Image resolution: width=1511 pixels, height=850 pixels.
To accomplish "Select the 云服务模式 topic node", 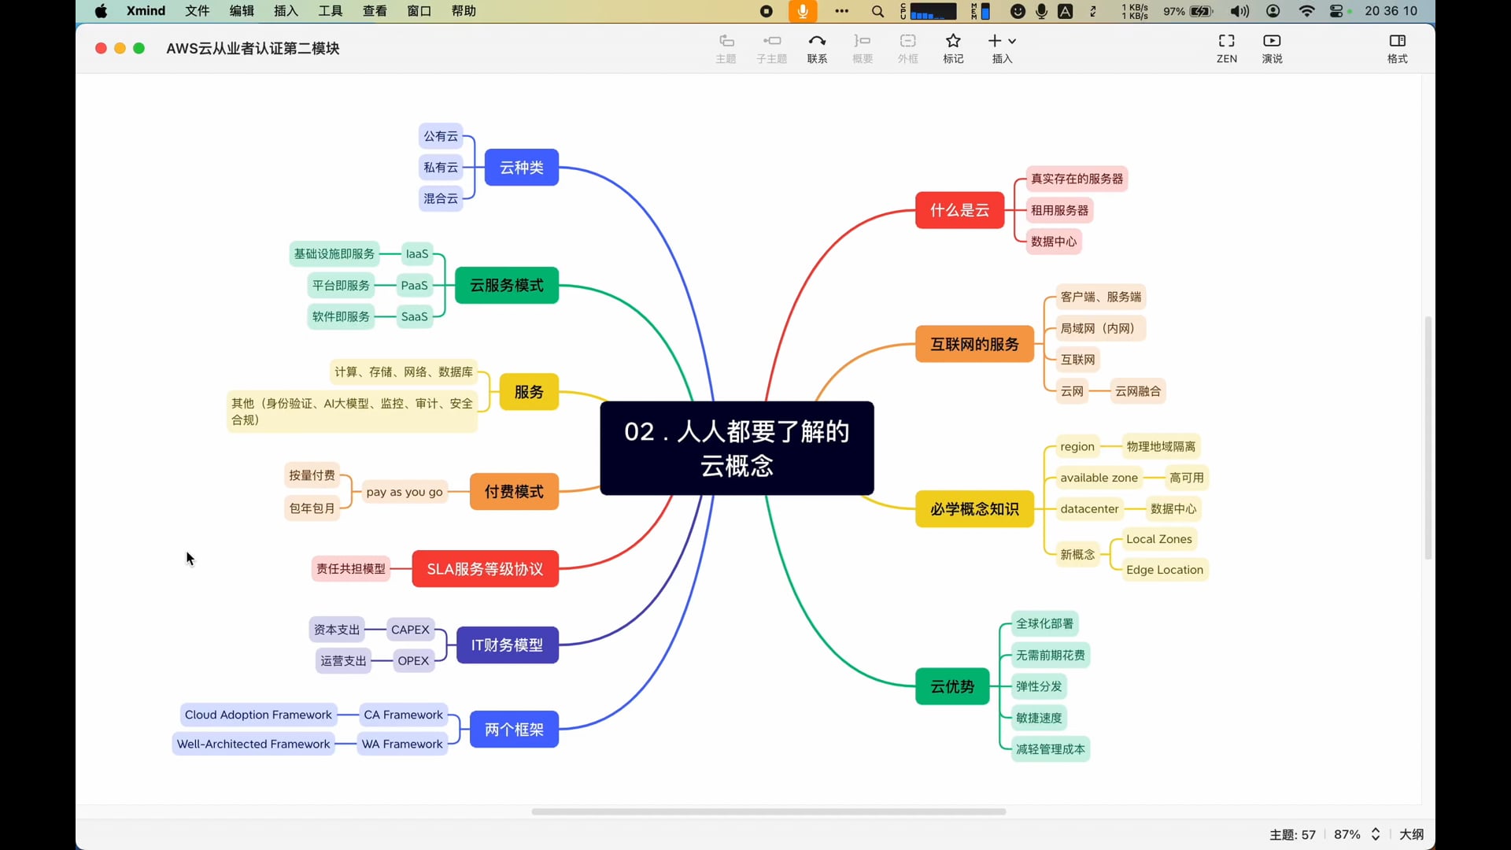I will point(506,285).
